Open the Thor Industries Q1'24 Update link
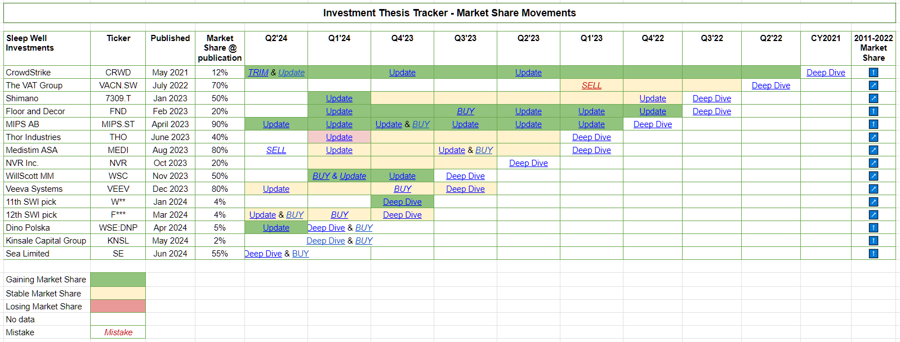 [339, 137]
